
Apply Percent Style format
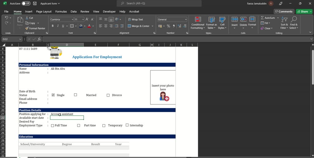[168, 26]
